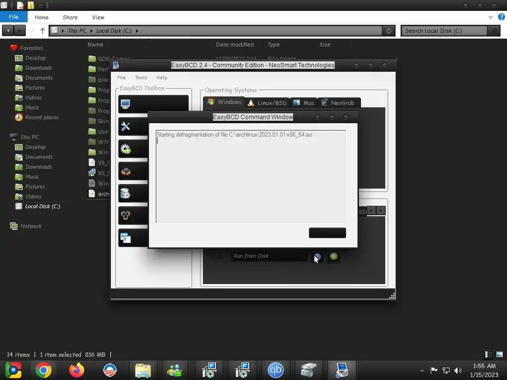Expand the Explorer ribbon chevron
Image resolution: width=507 pixels, height=380 pixels.
pos(491,17)
